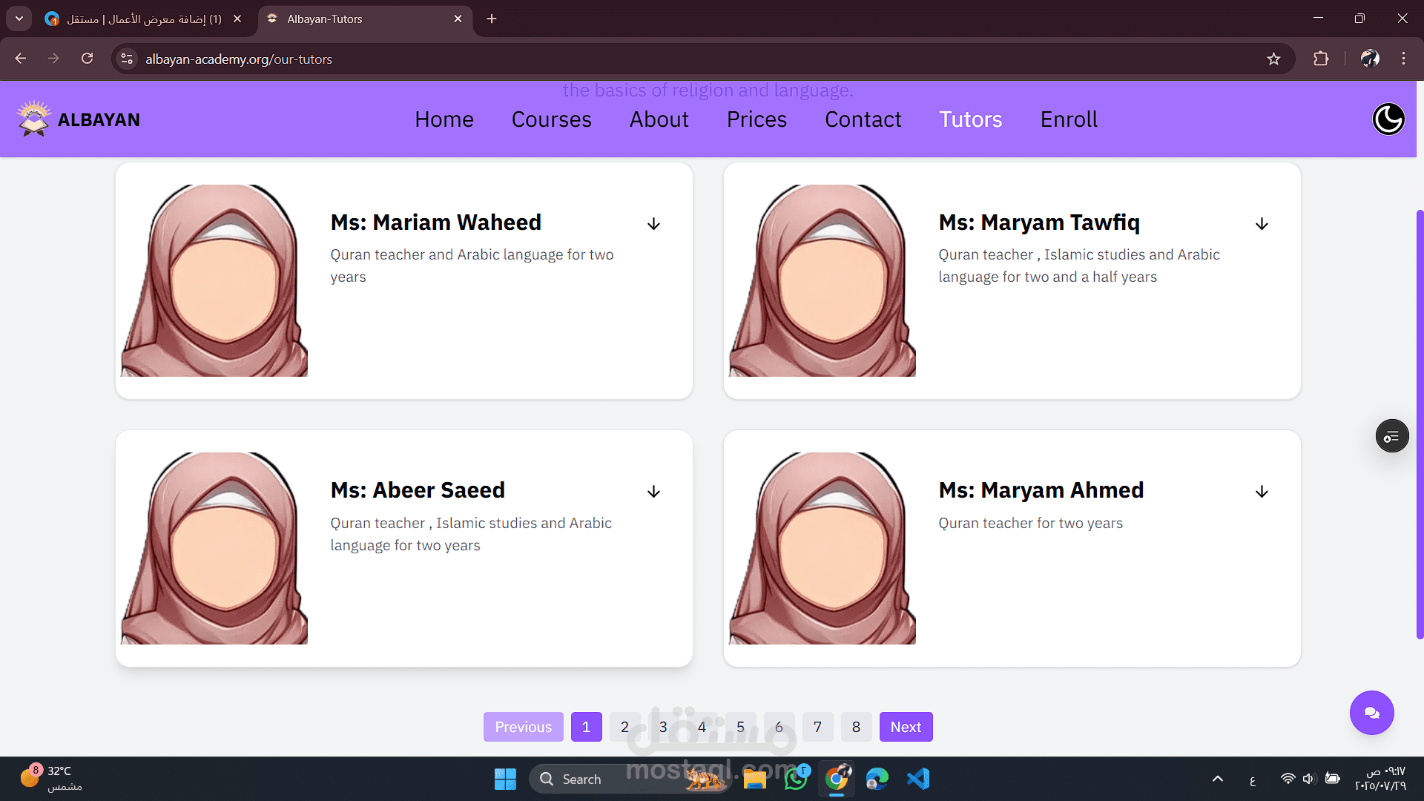The width and height of the screenshot is (1424, 801).
Task: Expand Ms: Maryam Ahmed details arrow
Action: (1262, 492)
